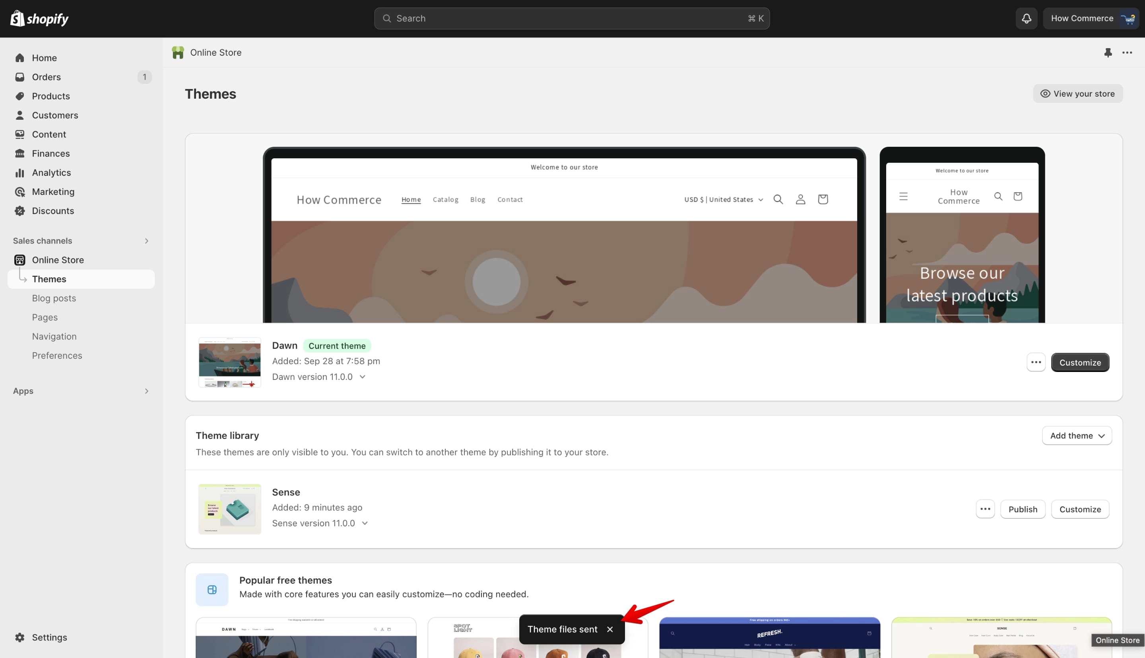Open the Dawn free theme preview card
The image size is (1145, 658).
click(x=306, y=638)
